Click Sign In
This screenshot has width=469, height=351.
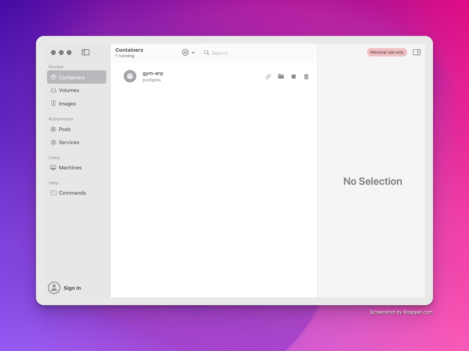tap(72, 288)
